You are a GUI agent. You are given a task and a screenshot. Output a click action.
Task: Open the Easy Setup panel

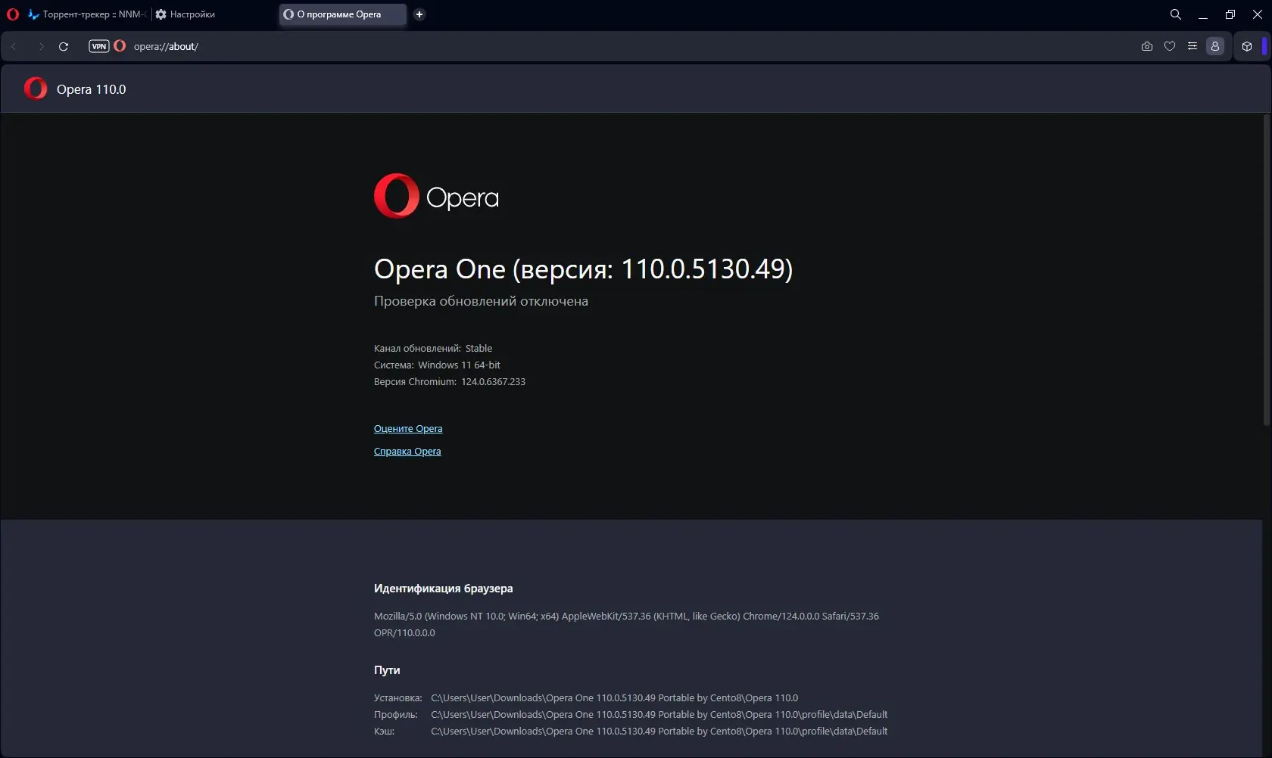click(x=1192, y=46)
